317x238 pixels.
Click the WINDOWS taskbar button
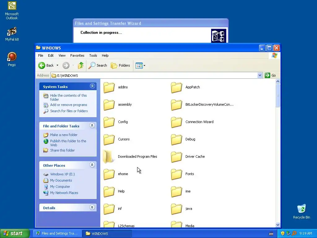pos(107,233)
